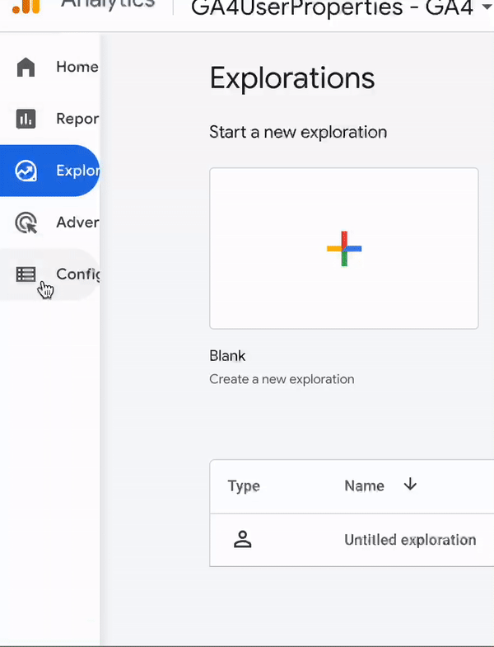Open Advertising via cursor target icon
The image size is (494, 647).
tap(26, 223)
